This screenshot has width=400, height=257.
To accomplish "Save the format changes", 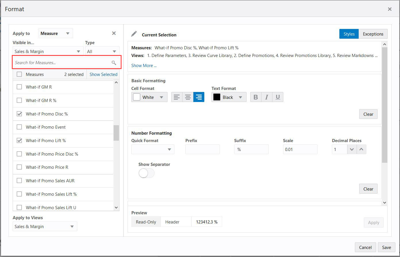I will pos(386,247).
